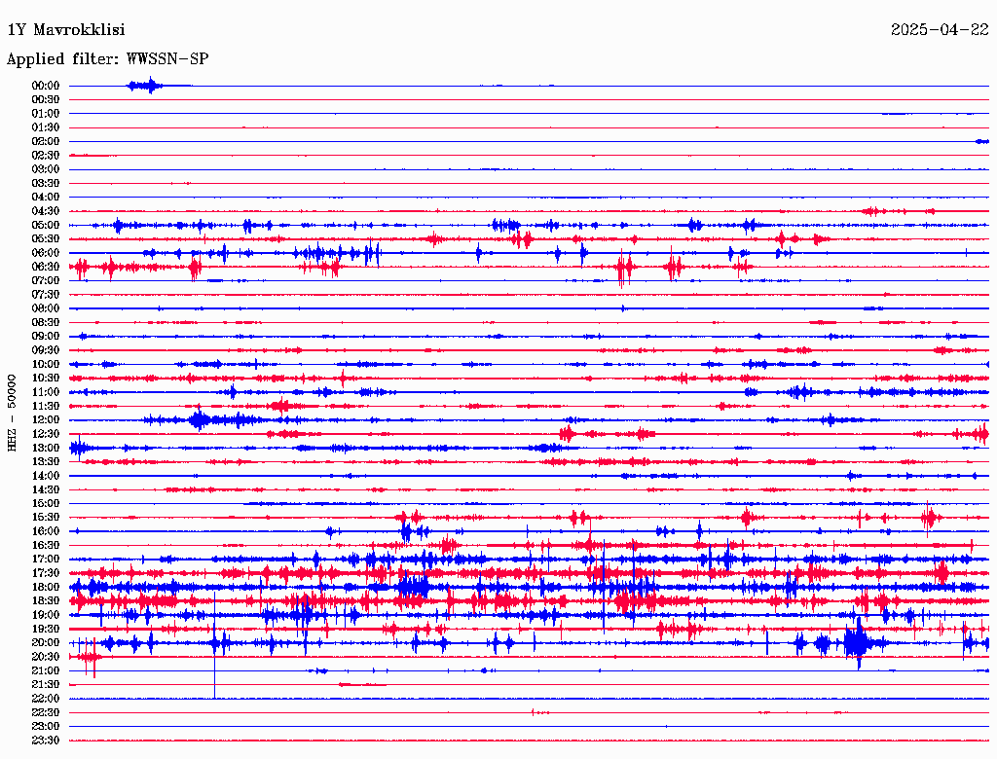Click the 16:30 time label
Screen dimensions: 997x759
click(x=46, y=546)
